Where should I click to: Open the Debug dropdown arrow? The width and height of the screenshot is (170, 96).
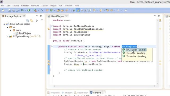pyautogui.click(x=25, y=10)
